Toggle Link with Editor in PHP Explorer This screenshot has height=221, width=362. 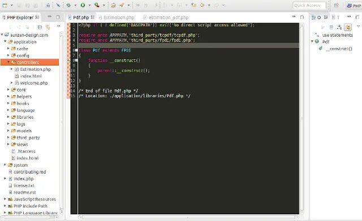[x=48, y=27]
